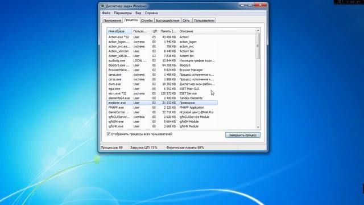This screenshot has height=205, width=364.
Task: Open the Параметры menu
Action: click(x=123, y=13)
